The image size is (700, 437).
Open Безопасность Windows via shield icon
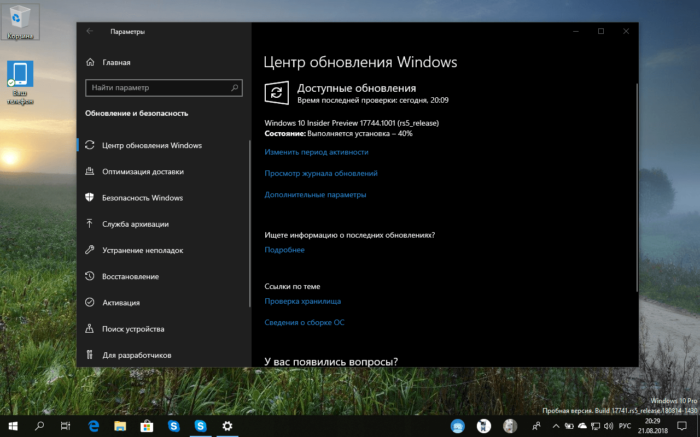coord(89,198)
